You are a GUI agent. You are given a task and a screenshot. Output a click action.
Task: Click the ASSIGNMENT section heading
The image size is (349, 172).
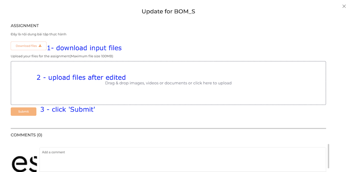click(x=25, y=26)
